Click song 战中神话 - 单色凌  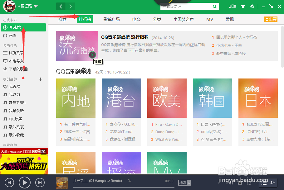231,54
